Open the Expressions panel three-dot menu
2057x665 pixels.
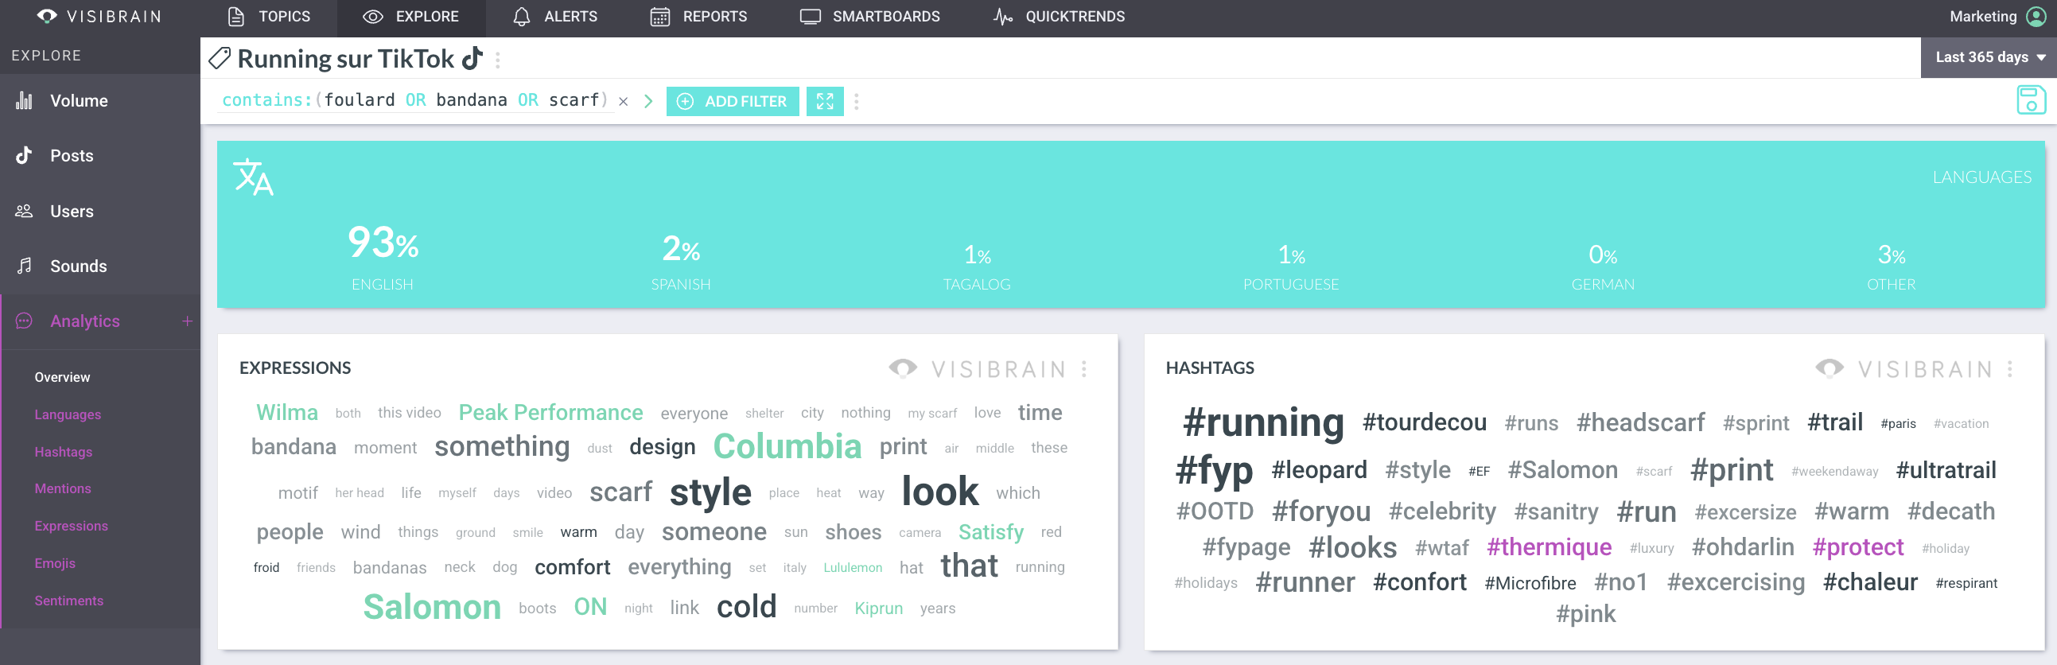coord(1083,369)
